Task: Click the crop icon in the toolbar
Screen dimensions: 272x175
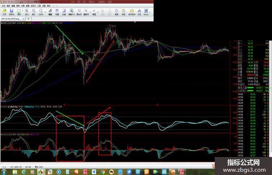Action: point(103,12)
